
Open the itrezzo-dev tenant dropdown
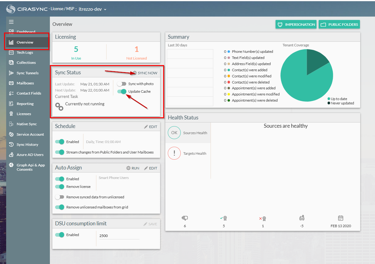point(93,10)
